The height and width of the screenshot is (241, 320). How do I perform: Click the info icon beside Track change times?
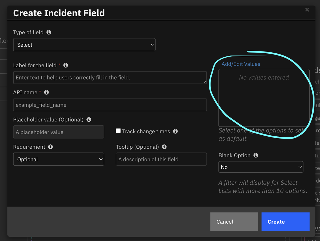[175, 131]
